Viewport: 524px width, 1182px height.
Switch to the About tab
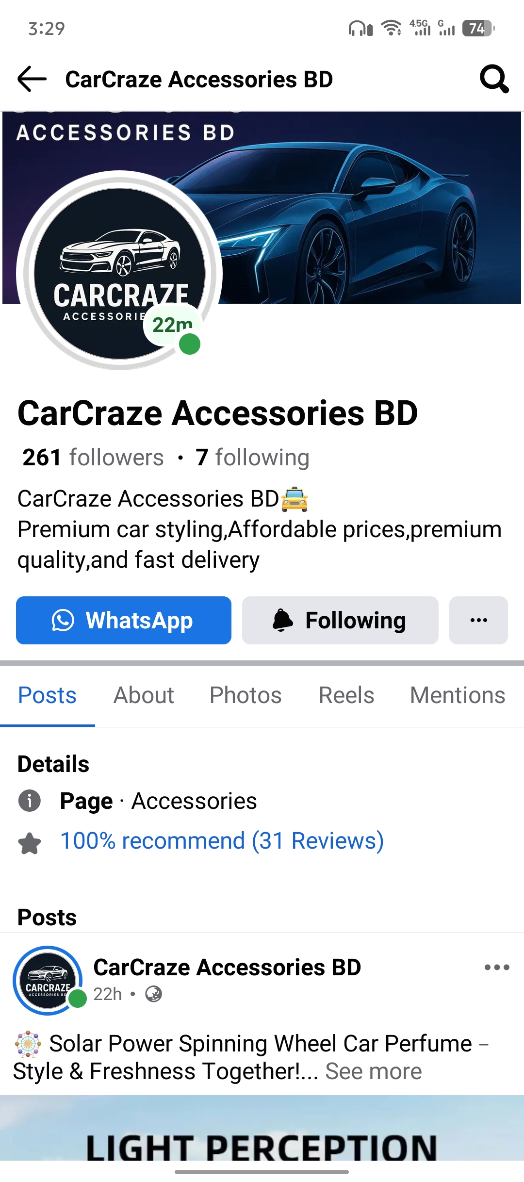[x=144, y=695]
